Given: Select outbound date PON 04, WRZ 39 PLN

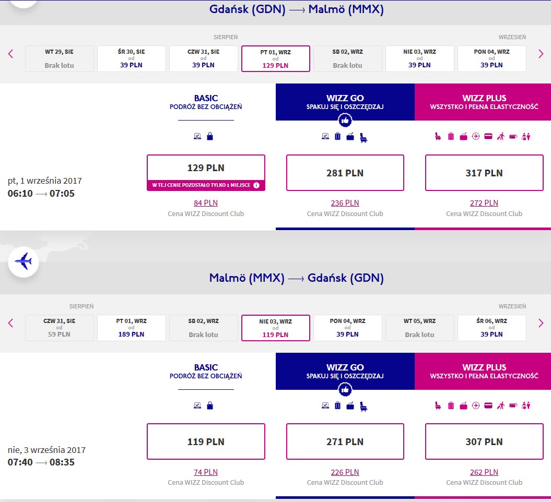Looking at the screenshot, I should coord(491,58).
